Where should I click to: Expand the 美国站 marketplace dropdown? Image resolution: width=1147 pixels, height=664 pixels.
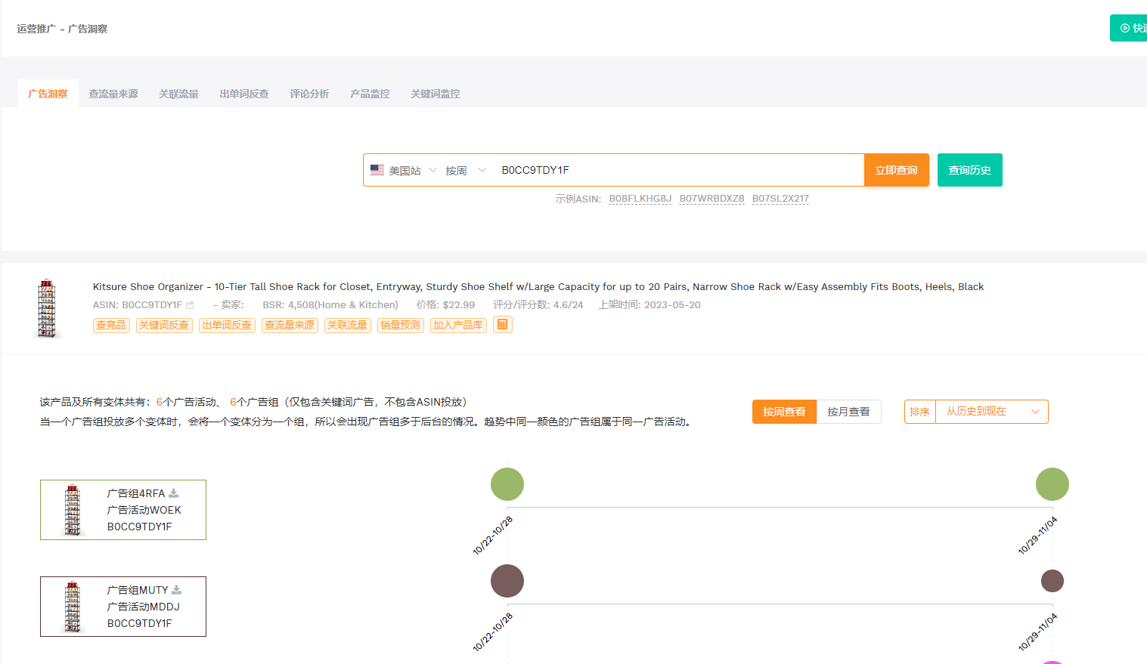412,169
